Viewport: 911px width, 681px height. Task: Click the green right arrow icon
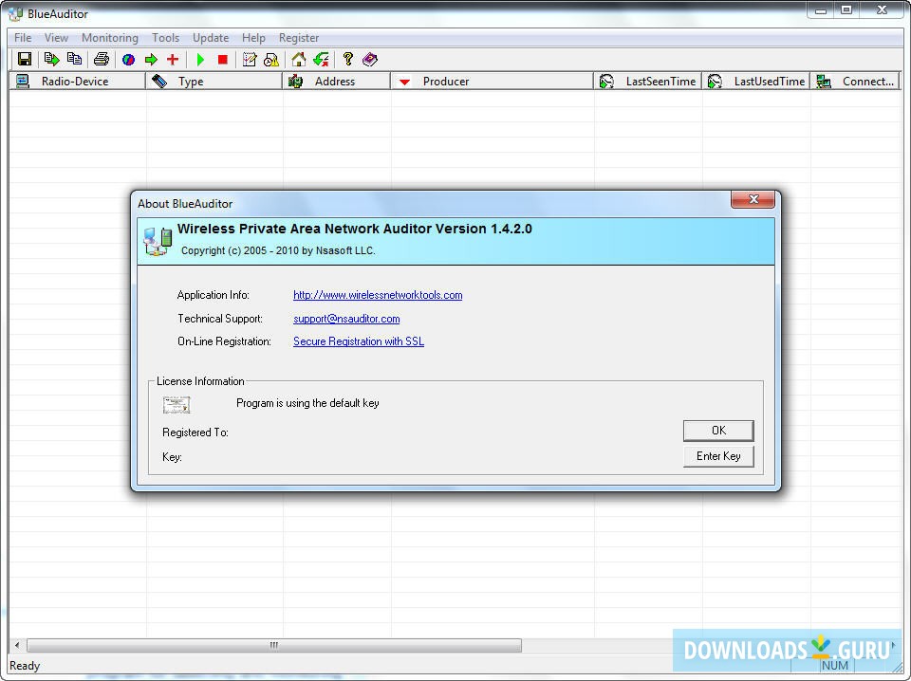pos(151,59)
